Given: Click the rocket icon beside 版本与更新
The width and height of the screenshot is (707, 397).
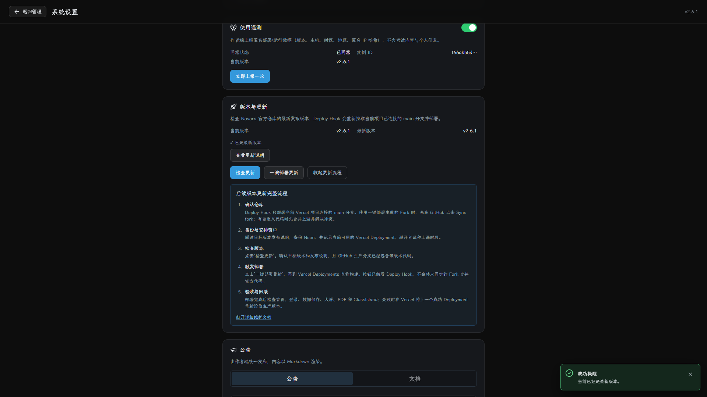Looking at the screenshot, I should click(x=233, y=107).
